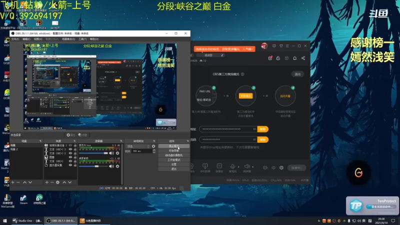Pop out the 混音器 panel dock icon
The width and height of the screenshot is (400, 225).
point(121,141)
